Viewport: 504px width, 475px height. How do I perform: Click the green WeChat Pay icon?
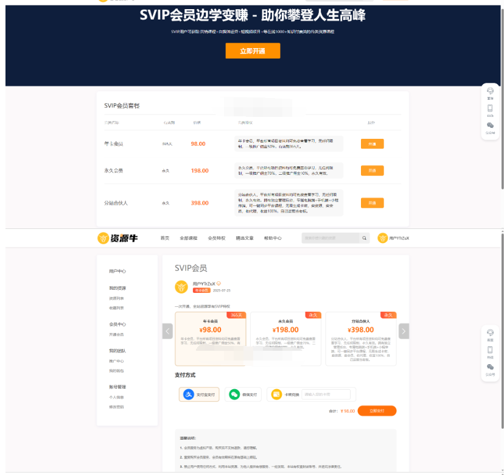tap(233, 394)
